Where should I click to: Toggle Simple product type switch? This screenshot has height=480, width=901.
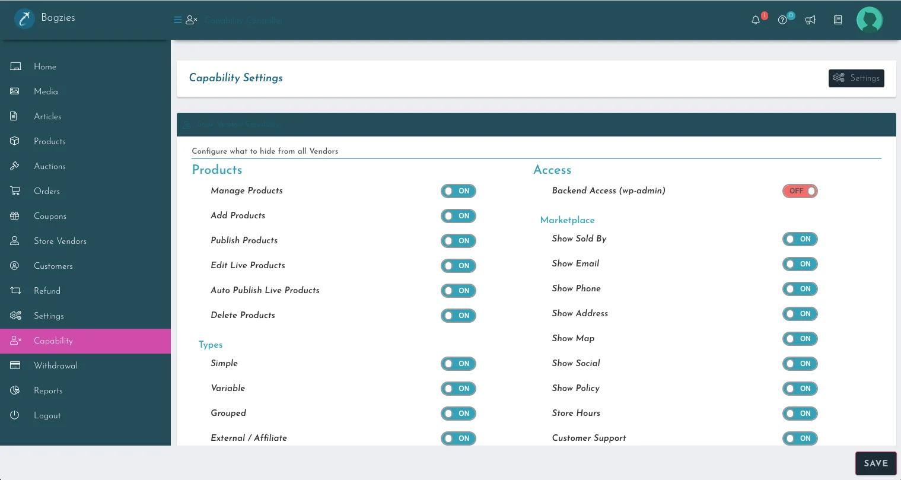458,364
